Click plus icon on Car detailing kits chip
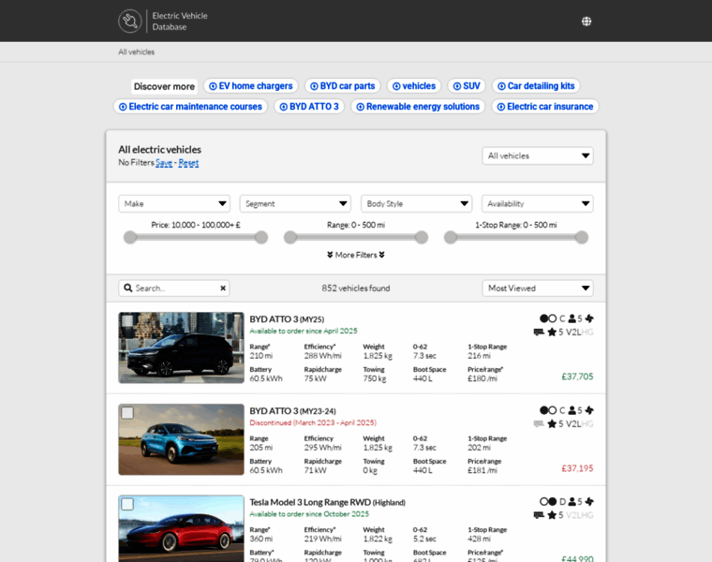This screenshot has height=562, width=712. pos(501,86)
